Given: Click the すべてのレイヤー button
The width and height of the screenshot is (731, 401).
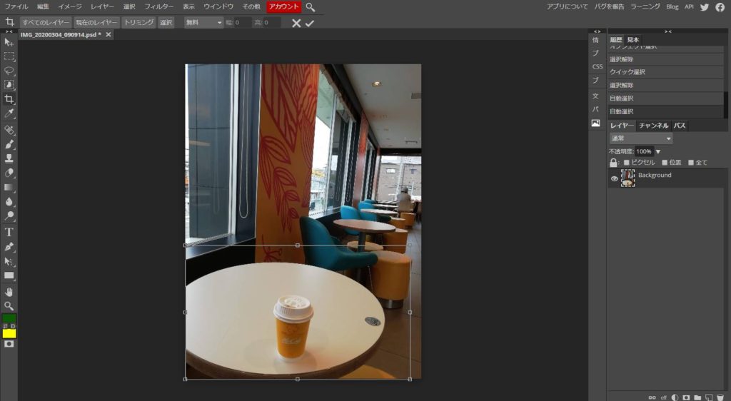Looking at the screenshot, I should [x=46, y=22].
